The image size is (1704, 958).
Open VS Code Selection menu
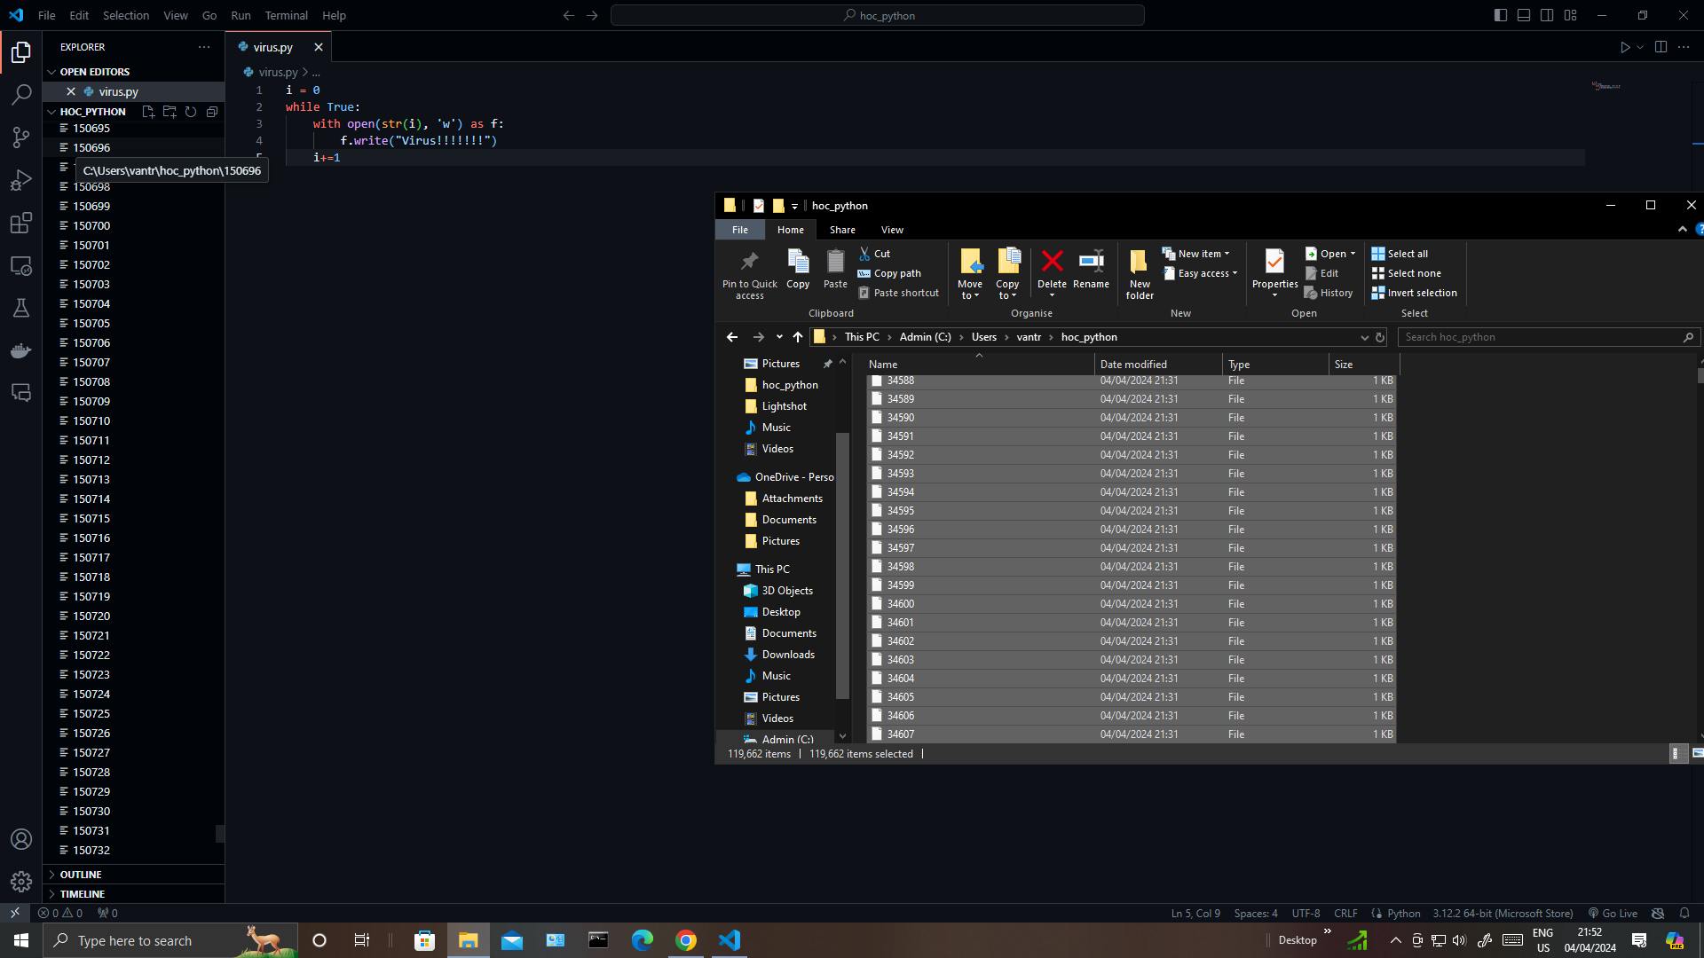click(x=126, y=15)
